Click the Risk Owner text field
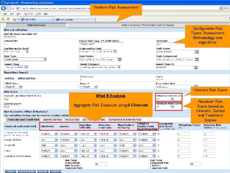The image size is (230, 173). [175, 52]
